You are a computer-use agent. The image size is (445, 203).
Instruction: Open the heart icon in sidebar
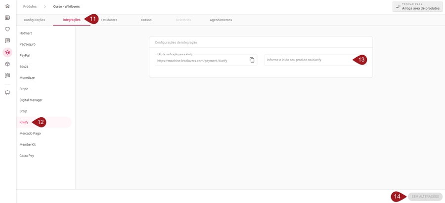[x=7, y=29]
